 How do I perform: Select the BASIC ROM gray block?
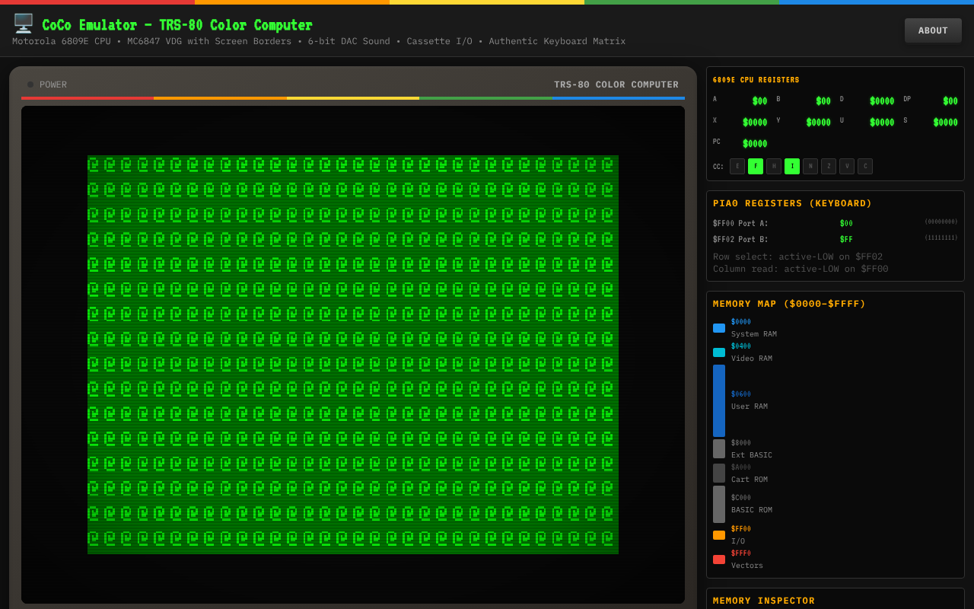[x=719, y=504]
